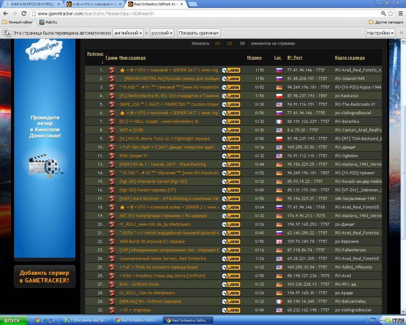Click the Internet Explorer quick launch icon
406x325 pixels.
pos(44,320)
